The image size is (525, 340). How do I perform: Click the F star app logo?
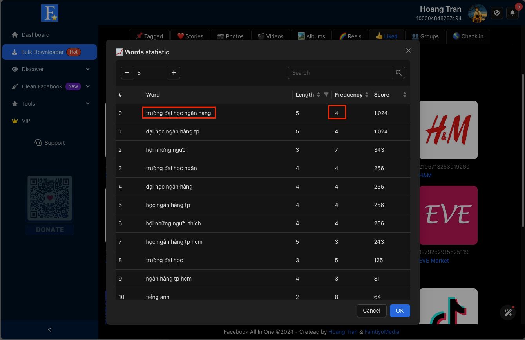[50, 13]
